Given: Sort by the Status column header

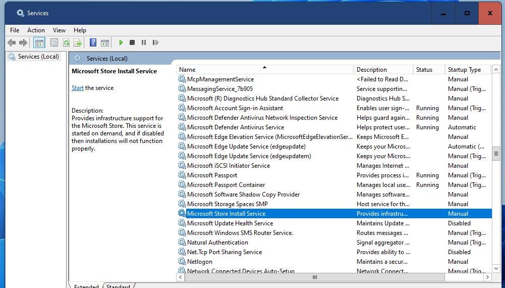Looking at the screenshot, I should pyautogui.click(x=429, y=69).
